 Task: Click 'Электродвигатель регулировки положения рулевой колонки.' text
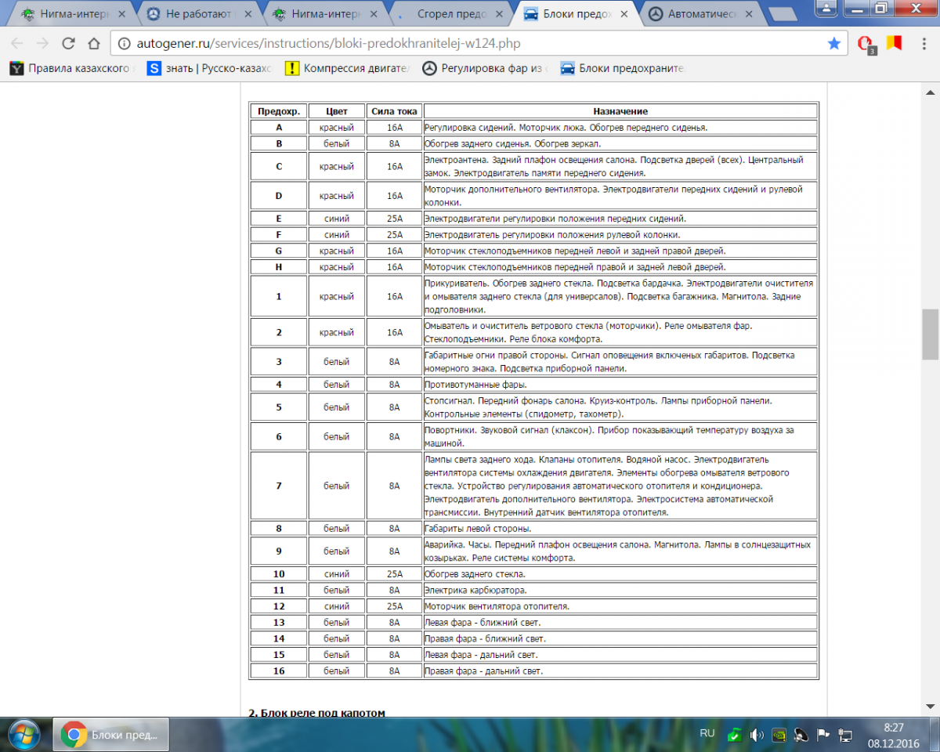552,235
